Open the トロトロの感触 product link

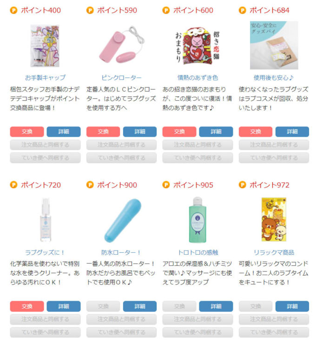(197, 252)
